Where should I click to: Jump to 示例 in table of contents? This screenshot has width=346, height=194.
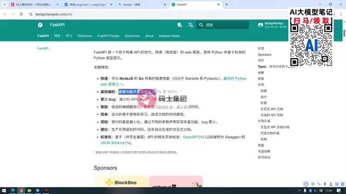(261, 85)
